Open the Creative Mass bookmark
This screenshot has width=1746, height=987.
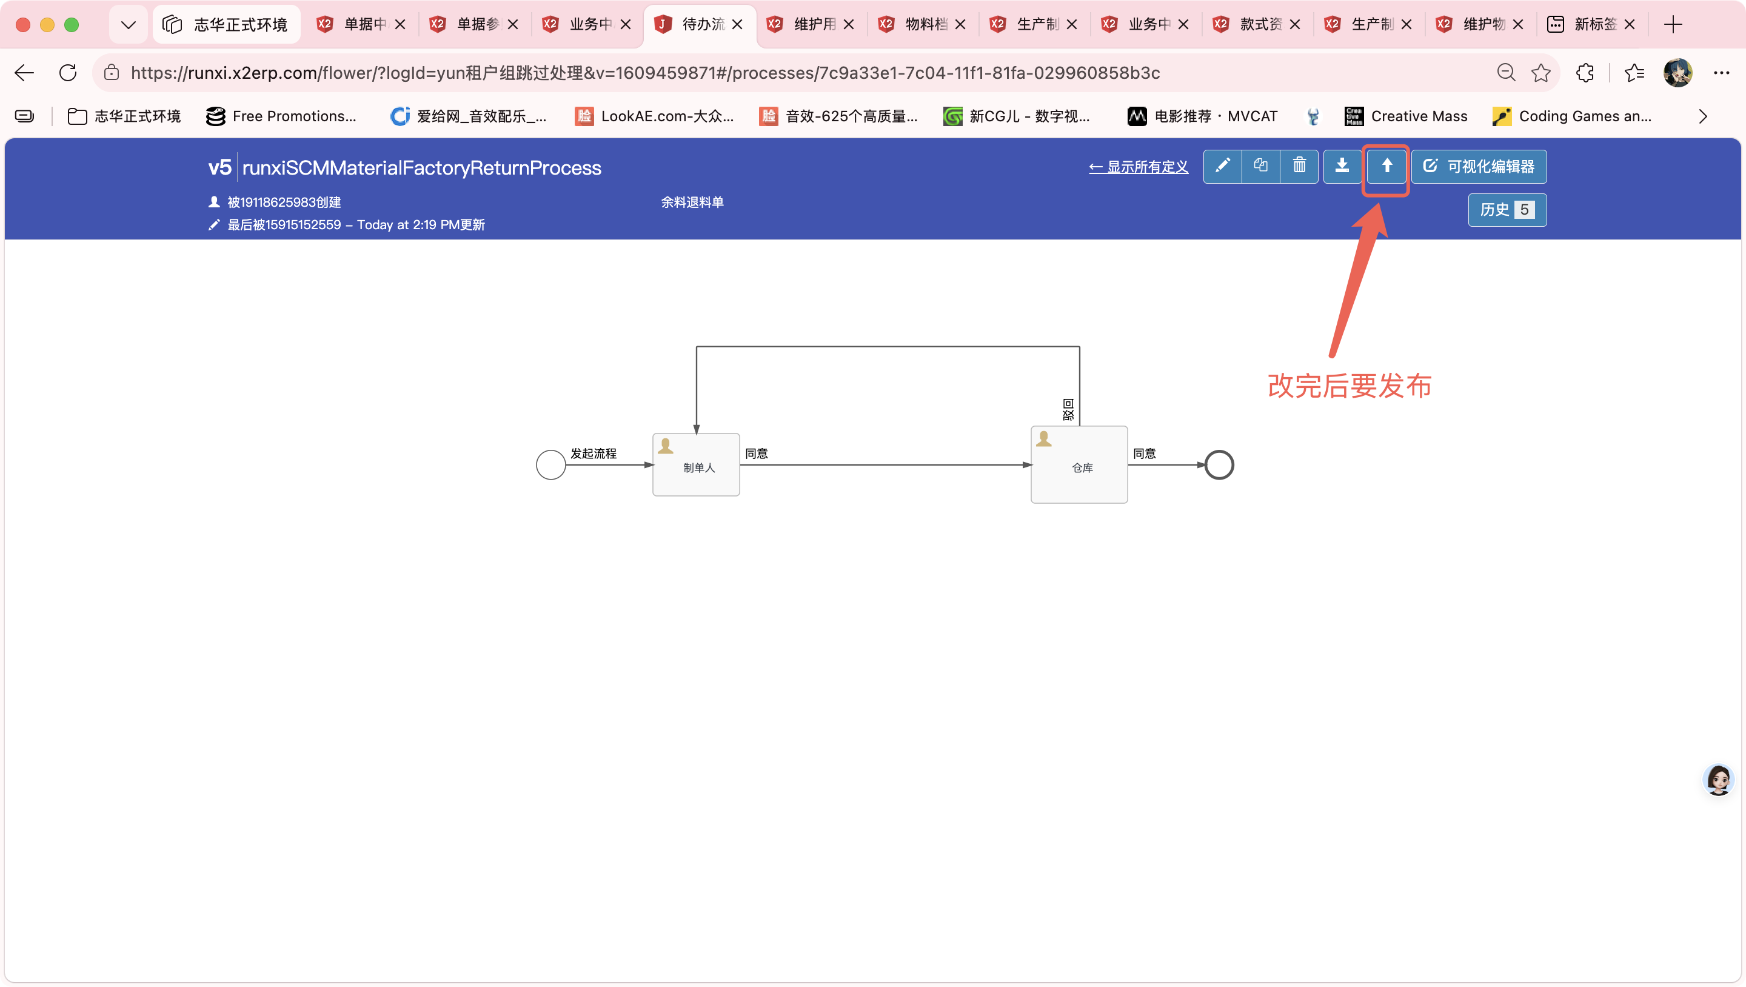(x=1406, y=116)
